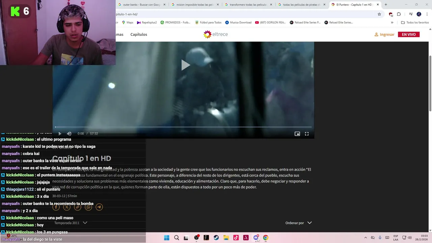Open the PROMIEDOS bookmark
Screen dimensions: 432x243
175,23
